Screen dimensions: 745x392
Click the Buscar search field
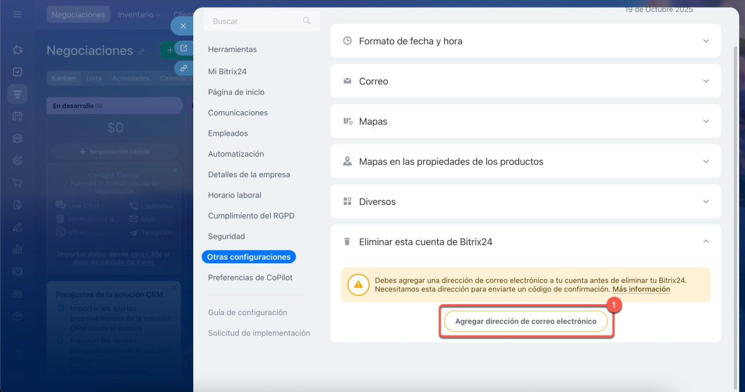256,21
